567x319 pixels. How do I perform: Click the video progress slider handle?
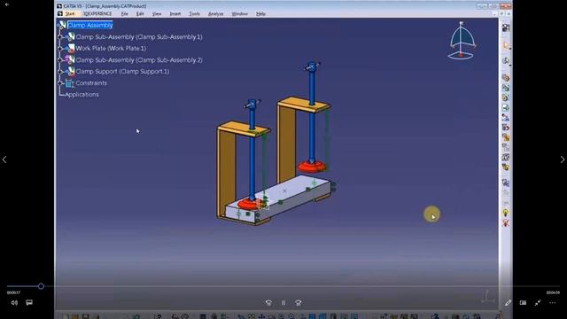coord(41,286)
